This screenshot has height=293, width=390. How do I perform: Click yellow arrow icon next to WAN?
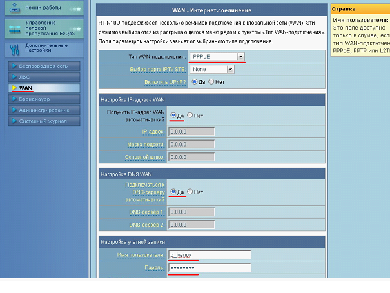[x=14, y=88]
